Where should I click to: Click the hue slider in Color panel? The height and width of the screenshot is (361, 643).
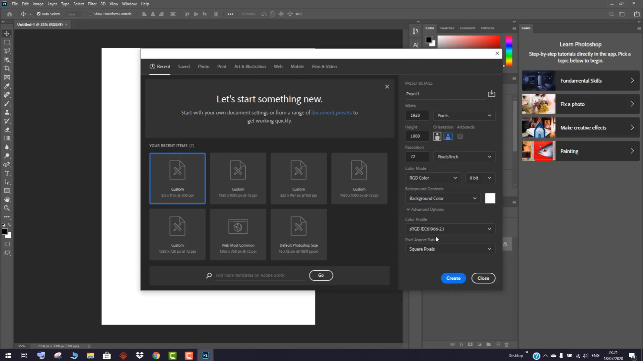click(509, 51)
